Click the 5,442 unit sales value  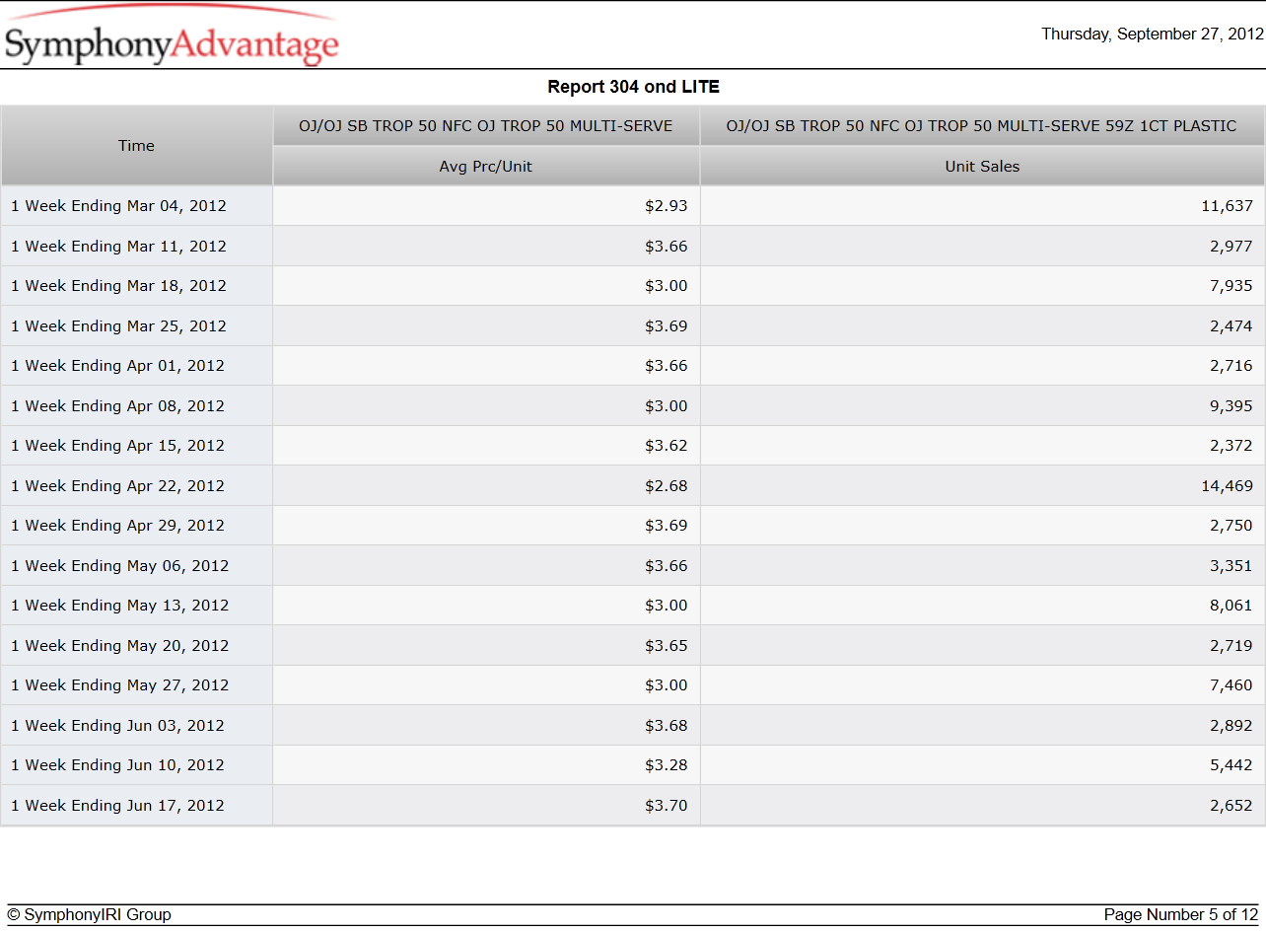pyautogui.click(x=1231, y=765)
